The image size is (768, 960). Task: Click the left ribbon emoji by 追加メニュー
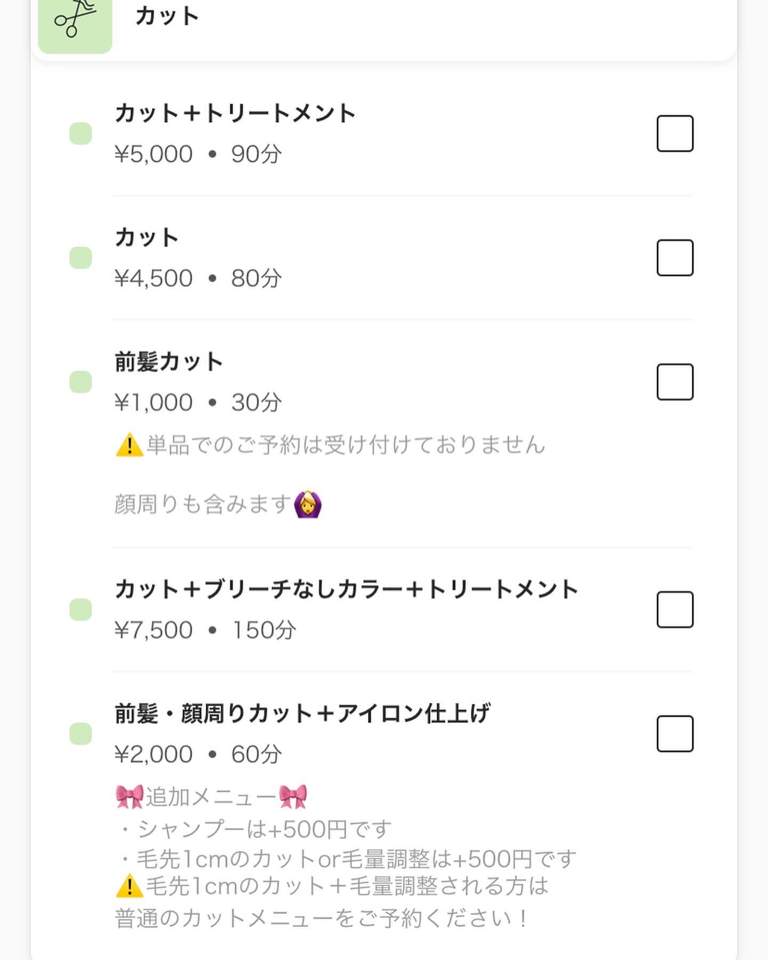click(129, 797)
